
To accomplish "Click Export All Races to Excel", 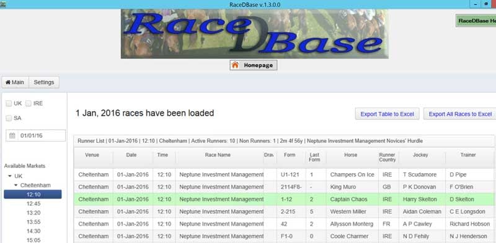I will pos(460,114).
